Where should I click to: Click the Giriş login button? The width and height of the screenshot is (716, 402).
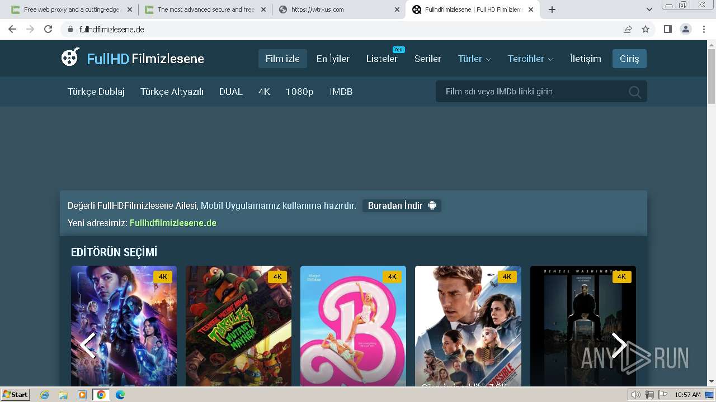tap(629, 59)
